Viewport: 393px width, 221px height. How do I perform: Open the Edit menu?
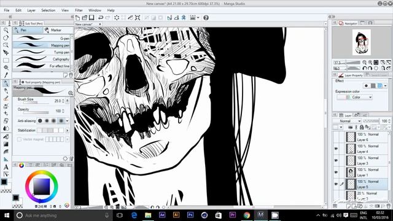click(18, 10)
